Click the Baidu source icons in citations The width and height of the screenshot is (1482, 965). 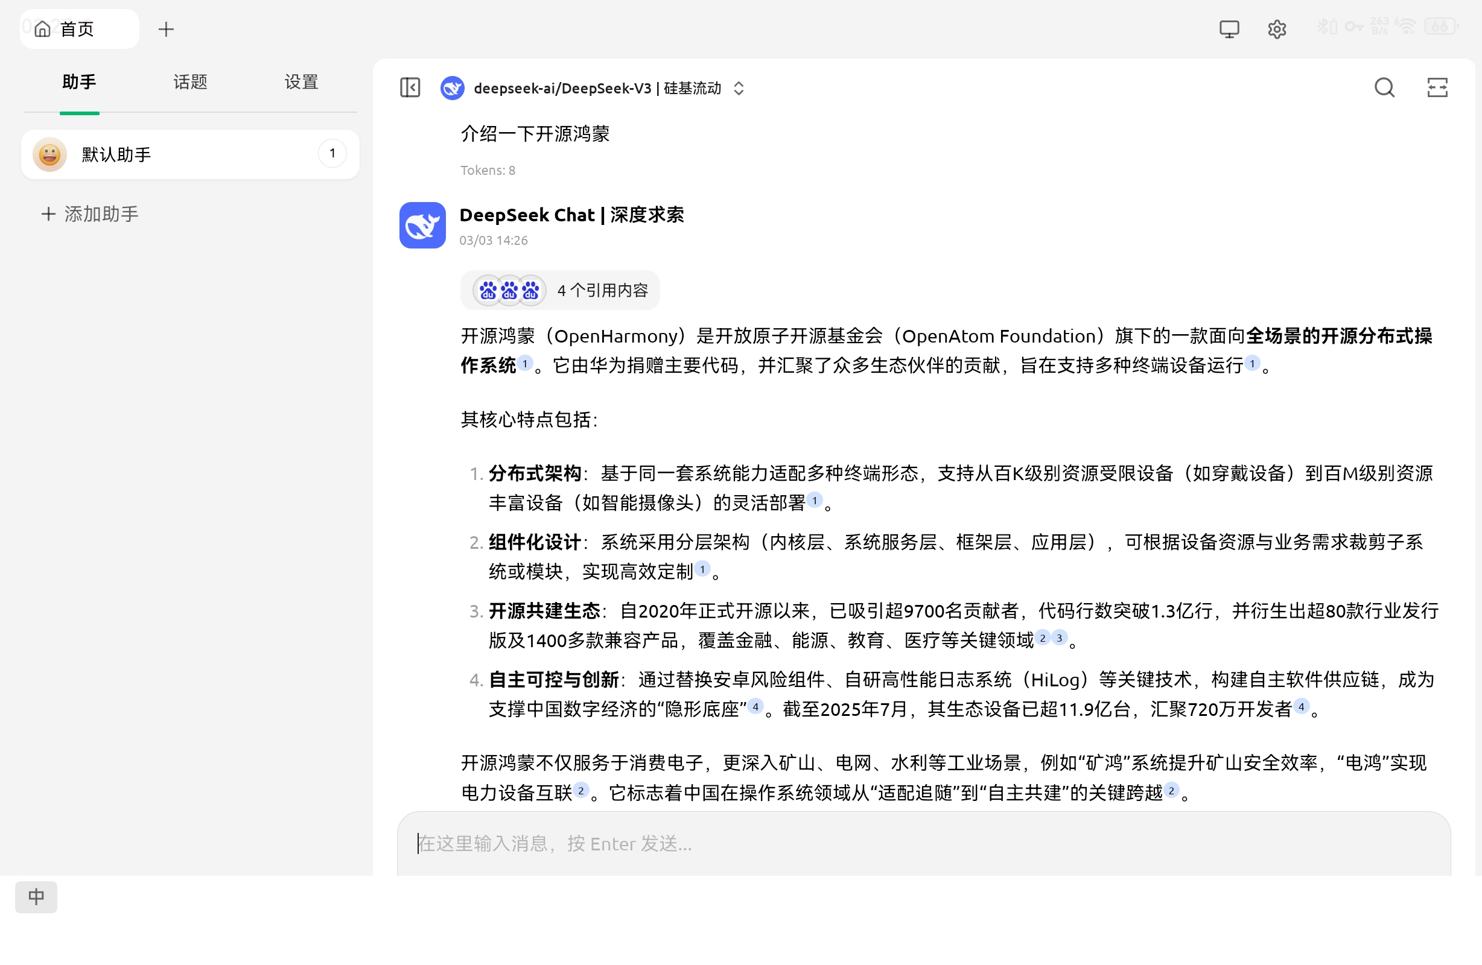[x=509, y=290]
